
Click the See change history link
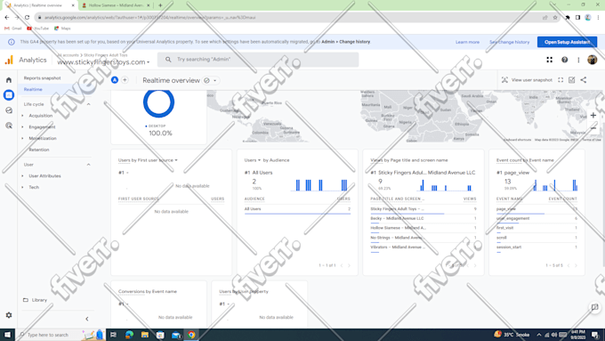[509, 42]
